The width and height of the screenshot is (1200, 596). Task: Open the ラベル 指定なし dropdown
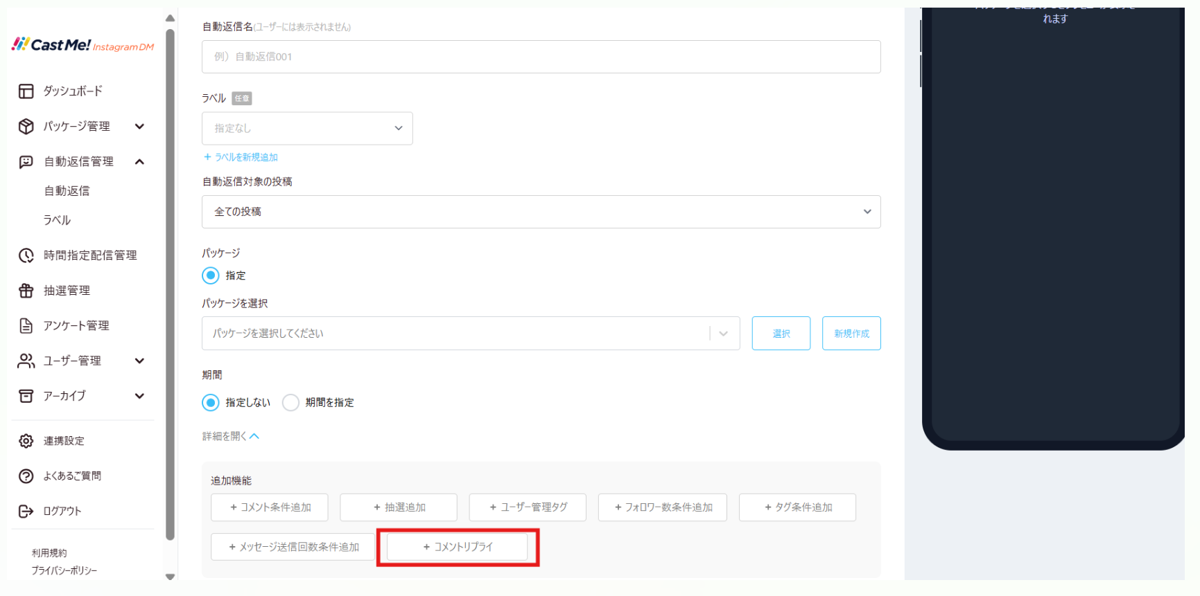coord(307,129)
